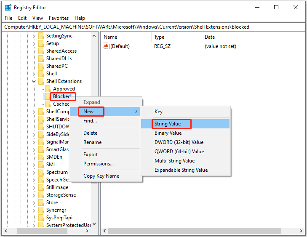The image size is (307, 237).
Task: Click values pane scroll right arrow
Action: [301, 231]
